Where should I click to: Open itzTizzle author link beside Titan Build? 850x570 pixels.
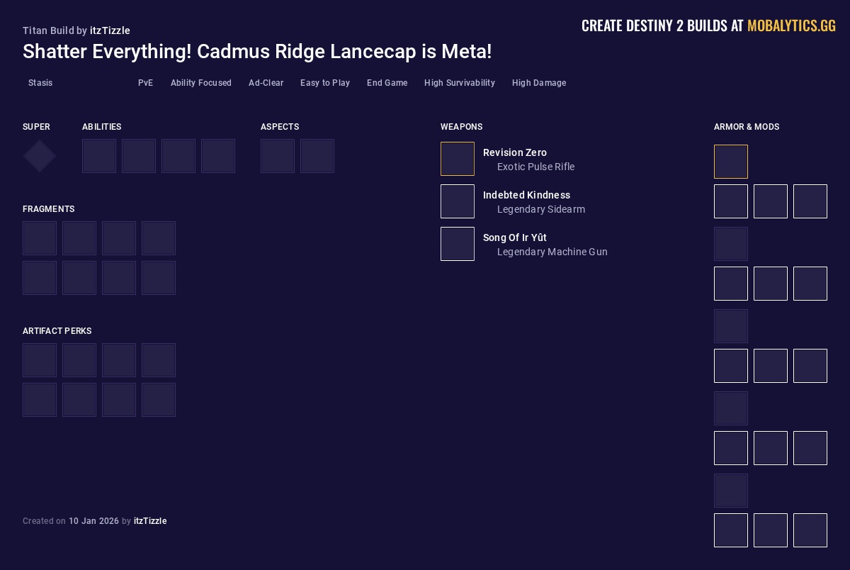(110, 30)
